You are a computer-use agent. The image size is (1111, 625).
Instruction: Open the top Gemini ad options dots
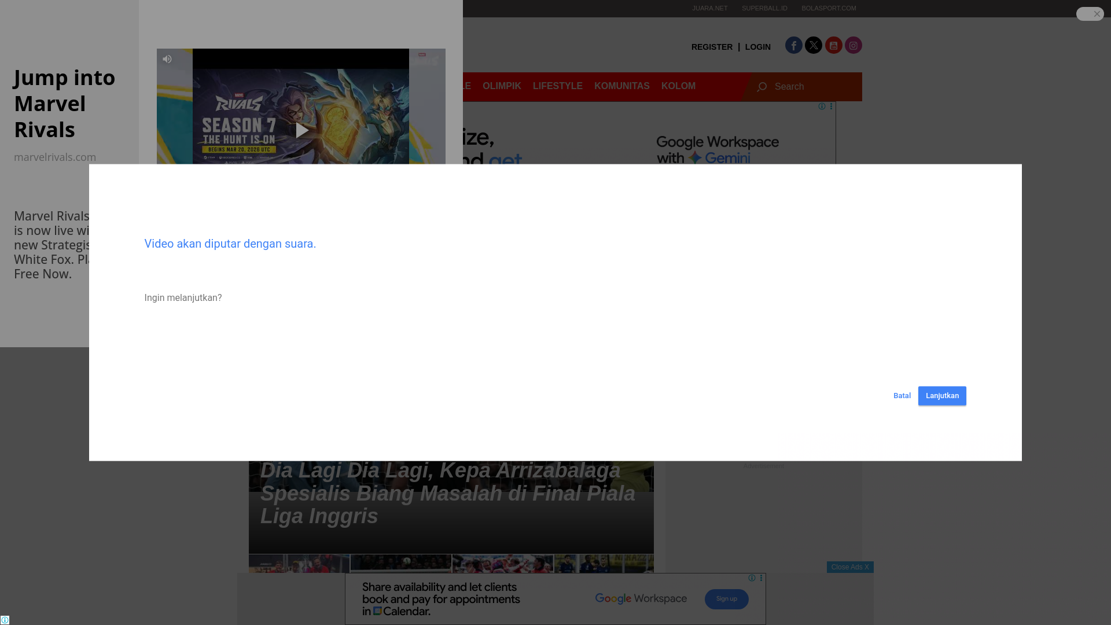click(x=832, y=106)
